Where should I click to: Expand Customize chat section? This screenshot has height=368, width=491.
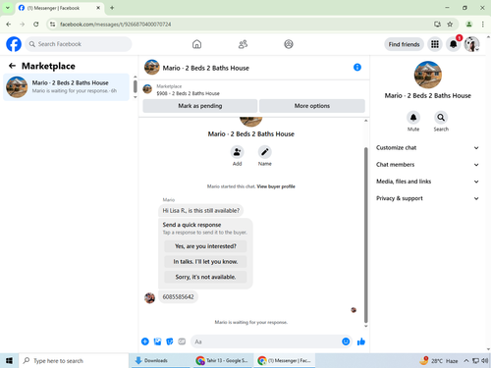tap(427, 148)
